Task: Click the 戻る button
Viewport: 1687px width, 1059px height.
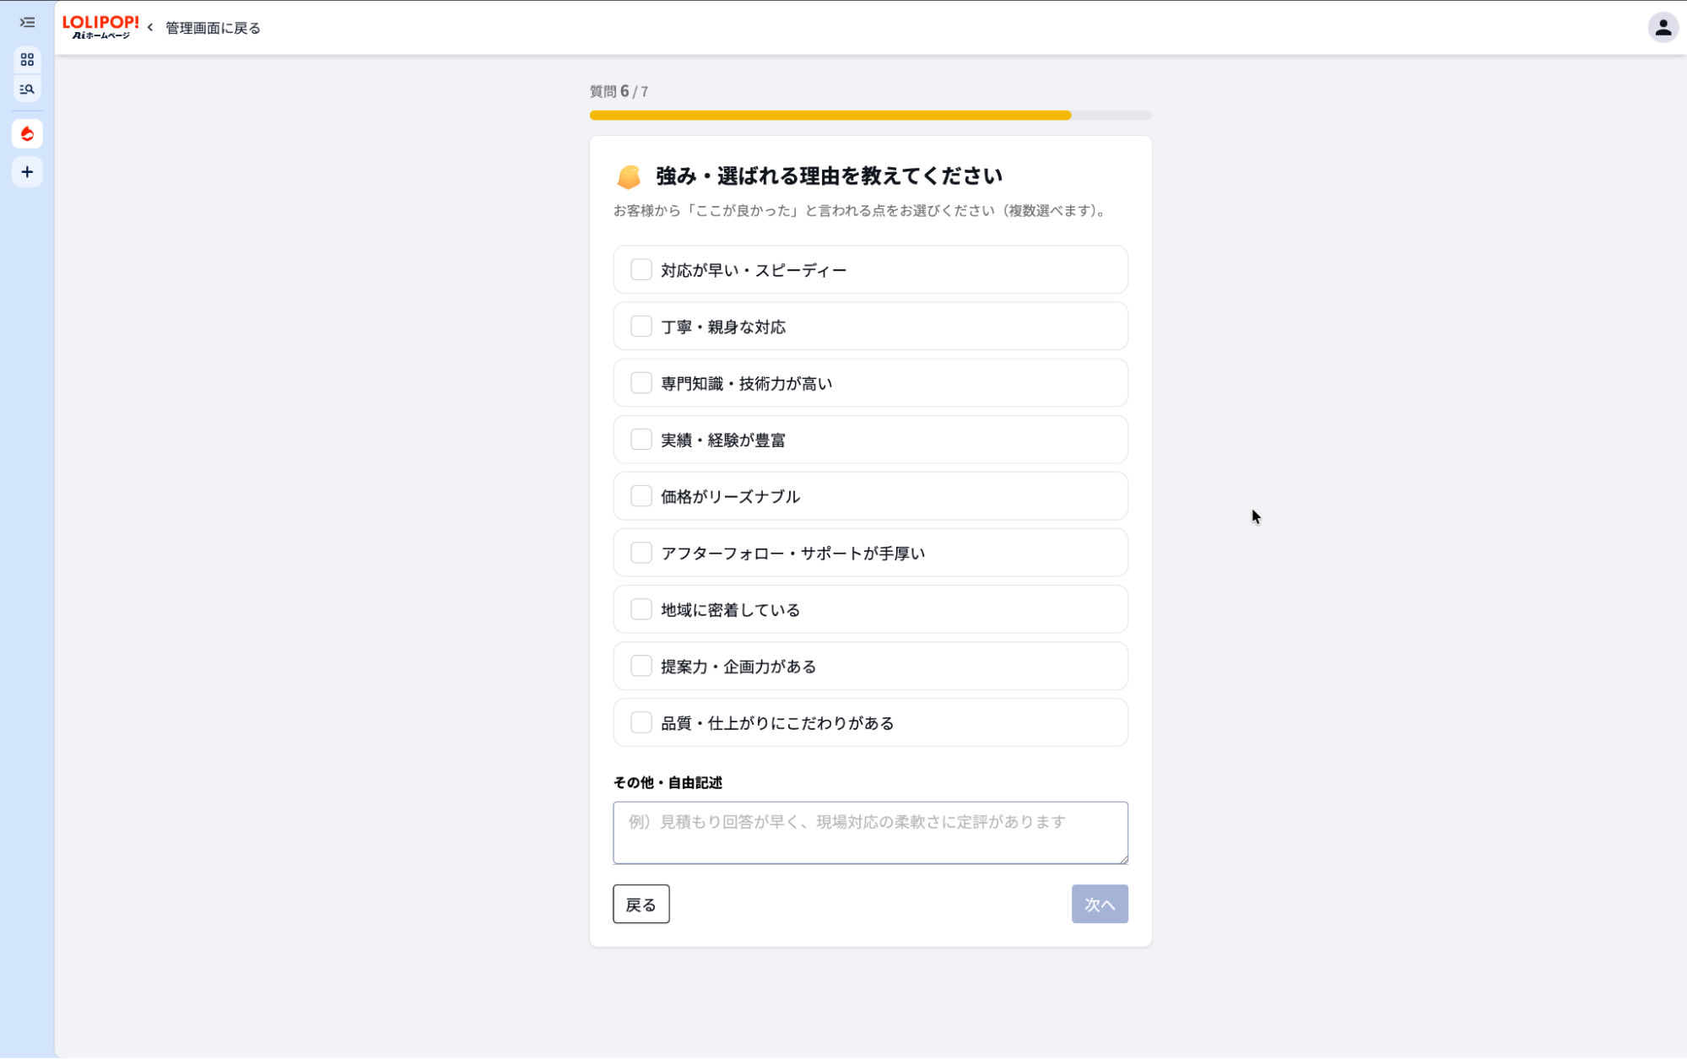Action: click(x=641, y=905)
